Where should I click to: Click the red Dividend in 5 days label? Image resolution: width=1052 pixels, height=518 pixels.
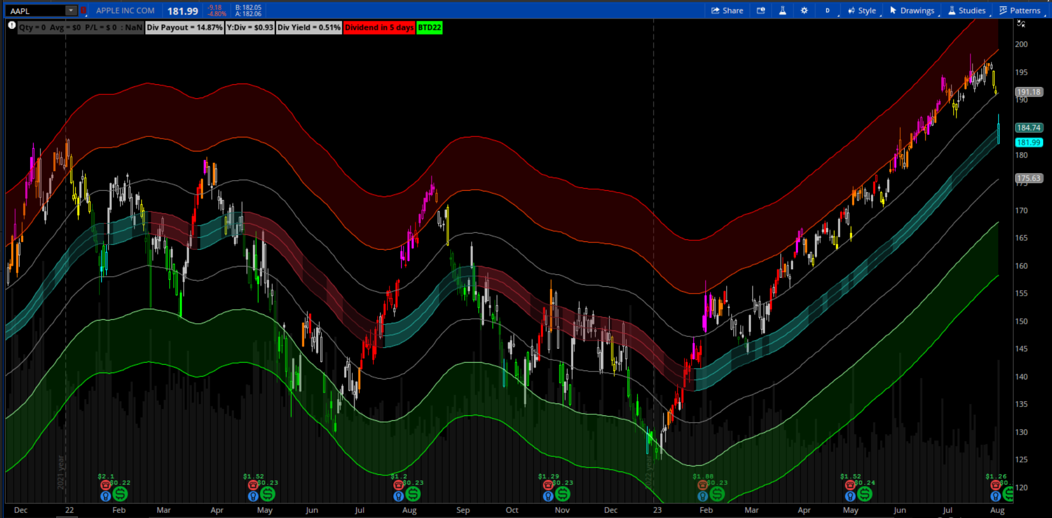(379, 27)
